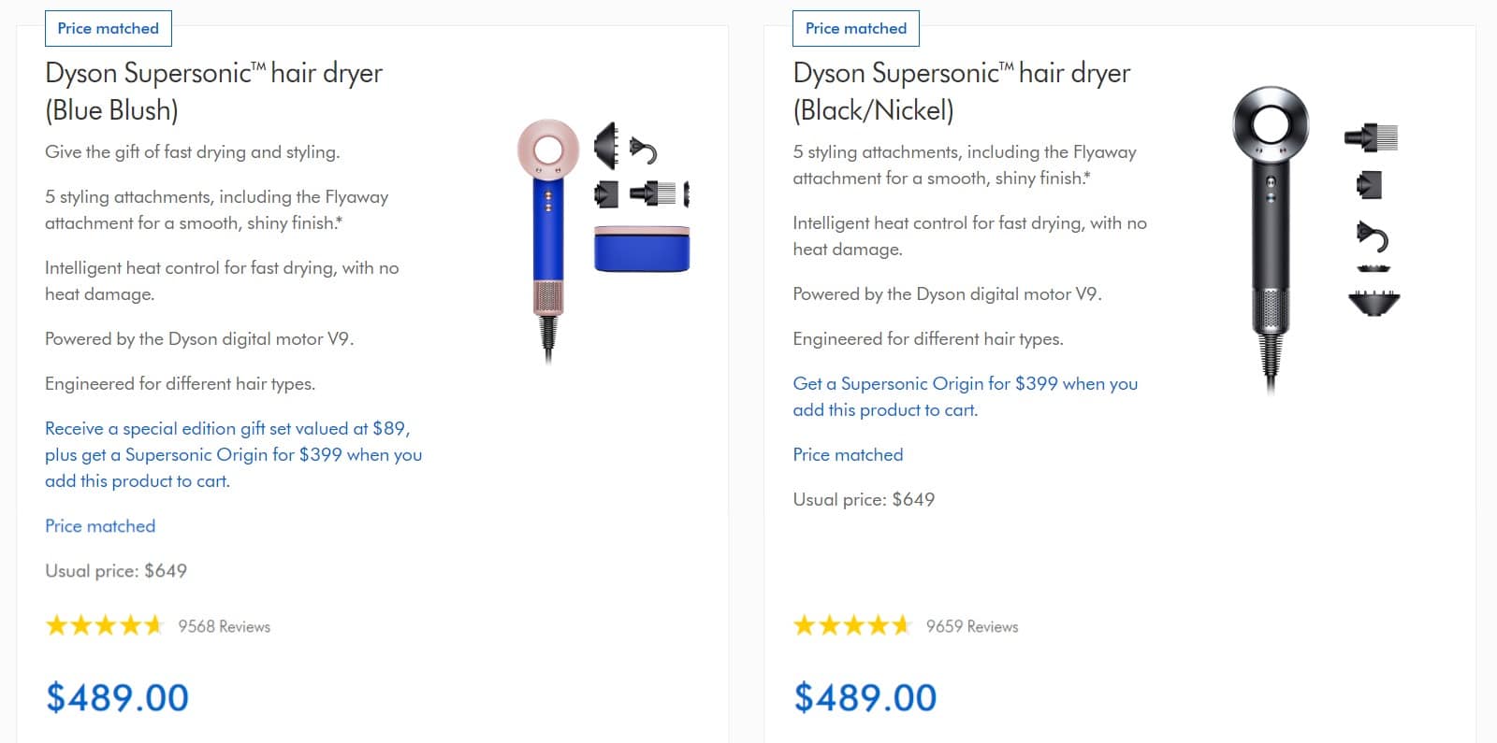Open Dyson Supersonic Black/Nickel product title
1497x743 pixels.
pyautogui.click(x=962, y=92)
